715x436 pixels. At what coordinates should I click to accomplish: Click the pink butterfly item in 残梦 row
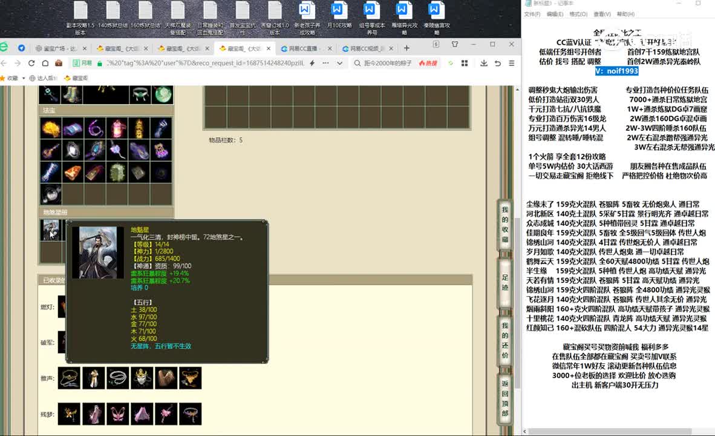[117, 414]
